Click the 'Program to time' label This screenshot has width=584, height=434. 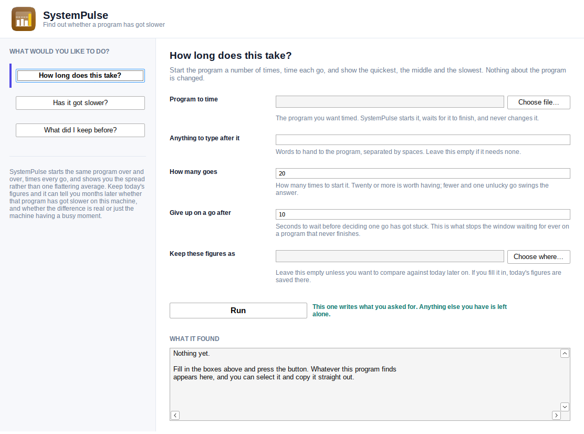[x=194, y=99]
